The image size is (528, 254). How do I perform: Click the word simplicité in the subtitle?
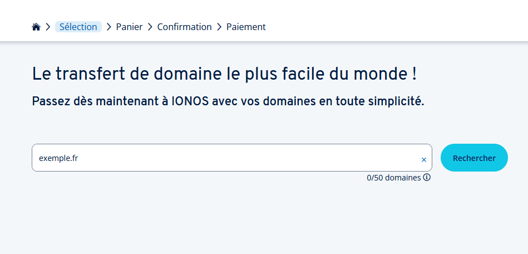[396, 102]
